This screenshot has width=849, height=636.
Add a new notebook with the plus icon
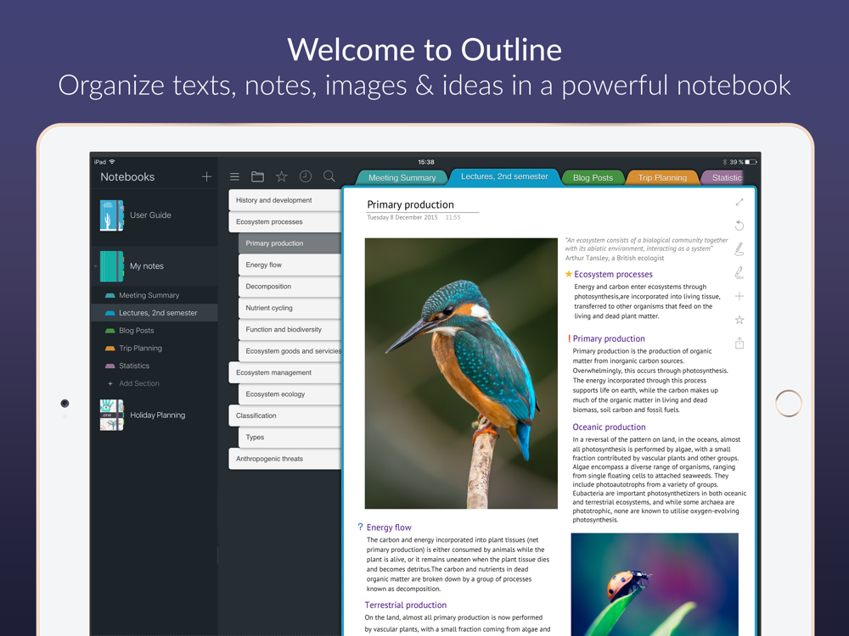coord(206,177)
